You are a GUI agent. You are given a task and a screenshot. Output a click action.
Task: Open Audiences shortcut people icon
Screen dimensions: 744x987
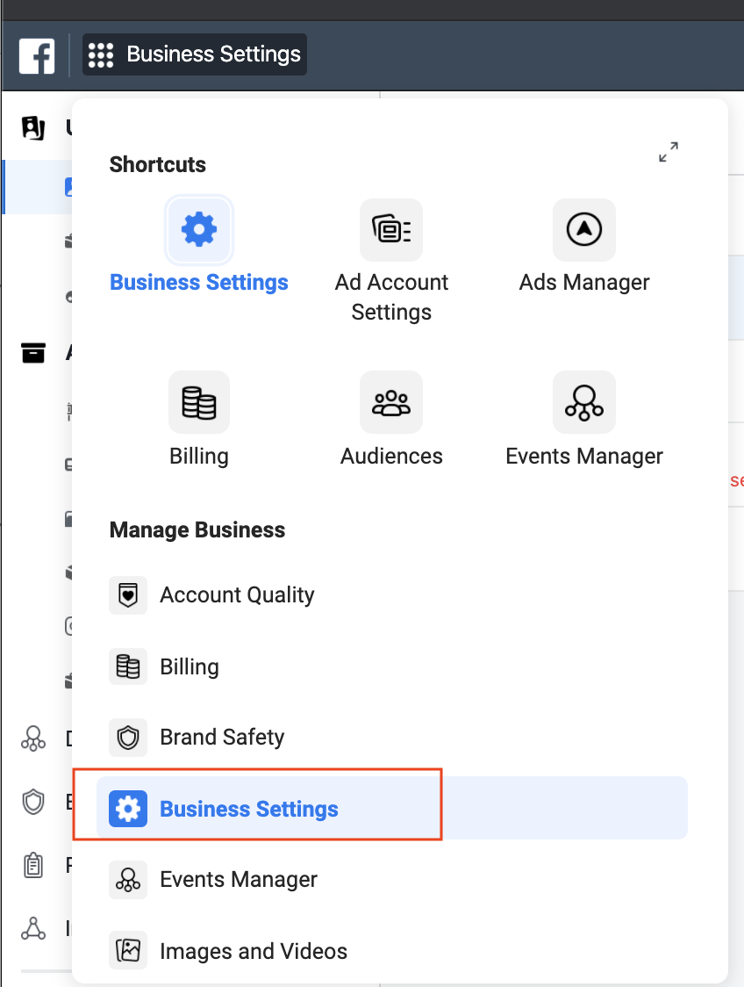[x=391, y=402]
